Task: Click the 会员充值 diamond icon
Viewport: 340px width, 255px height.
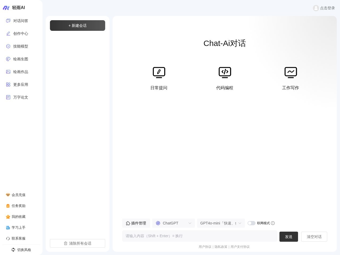Action: [8, 195]
